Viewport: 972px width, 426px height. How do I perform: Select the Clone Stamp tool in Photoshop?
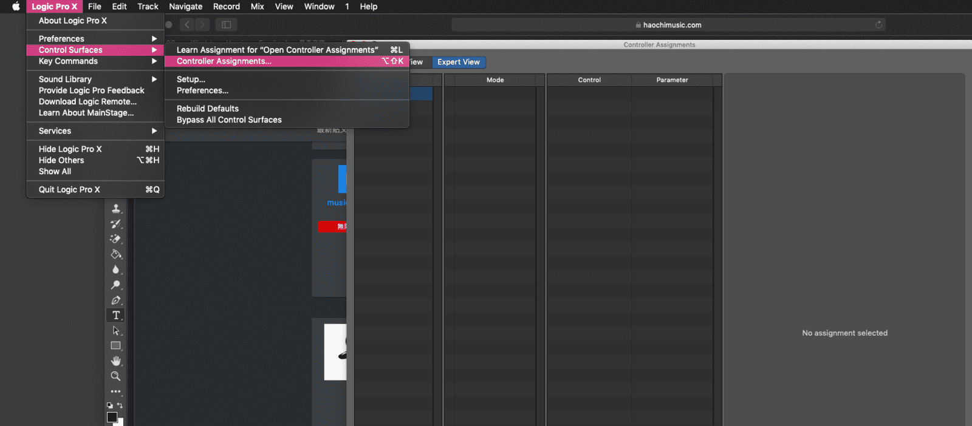click(x=116, y=209)
